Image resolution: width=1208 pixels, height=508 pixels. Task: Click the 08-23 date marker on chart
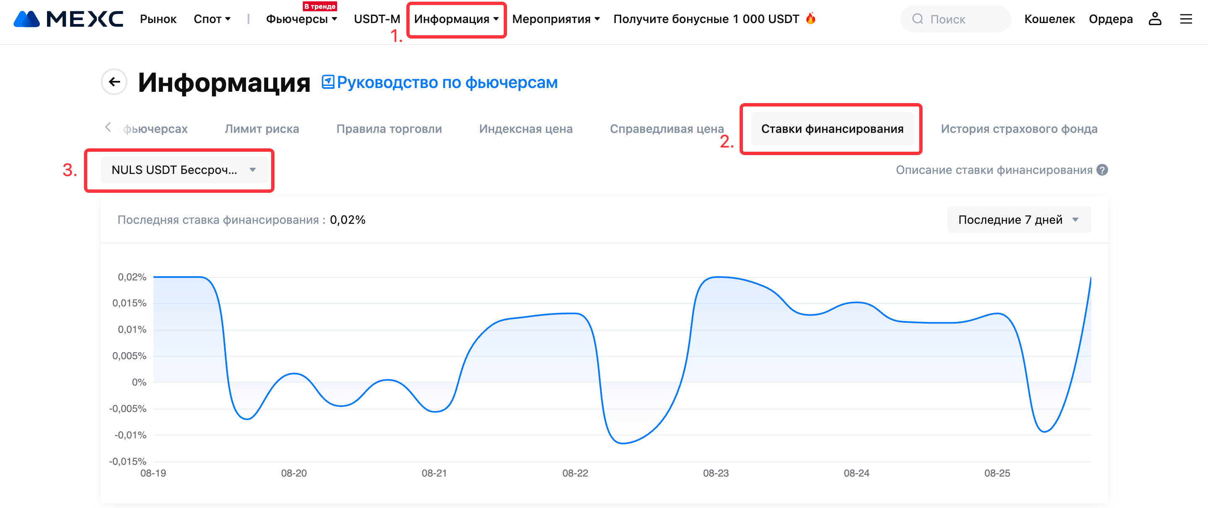[716, 473]
